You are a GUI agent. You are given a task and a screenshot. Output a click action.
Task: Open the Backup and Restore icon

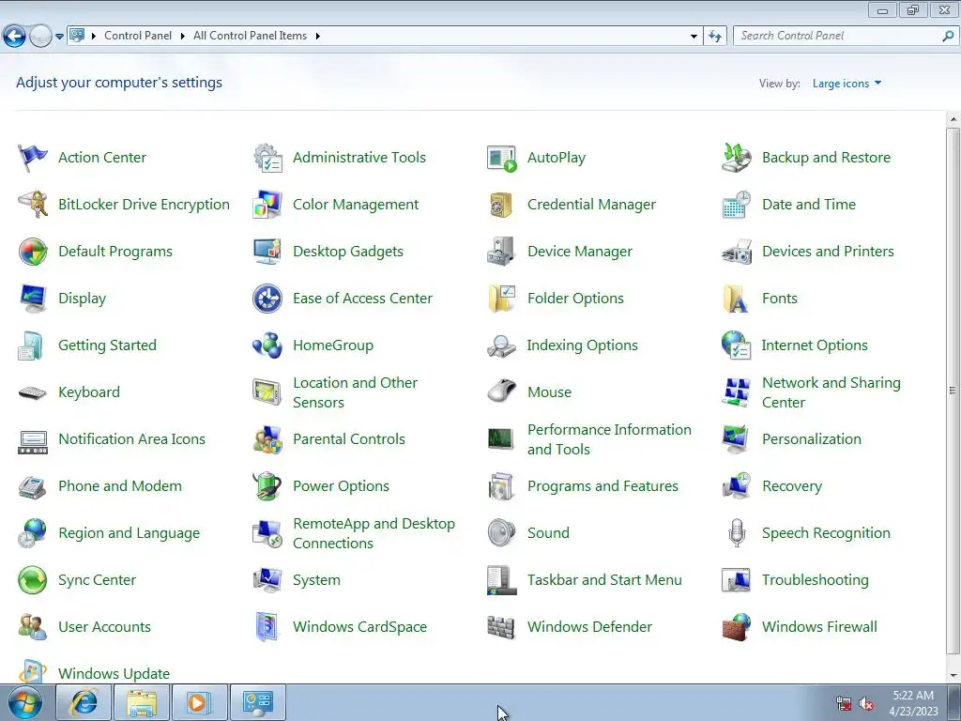pyautogui.click(x=736, y=158)
